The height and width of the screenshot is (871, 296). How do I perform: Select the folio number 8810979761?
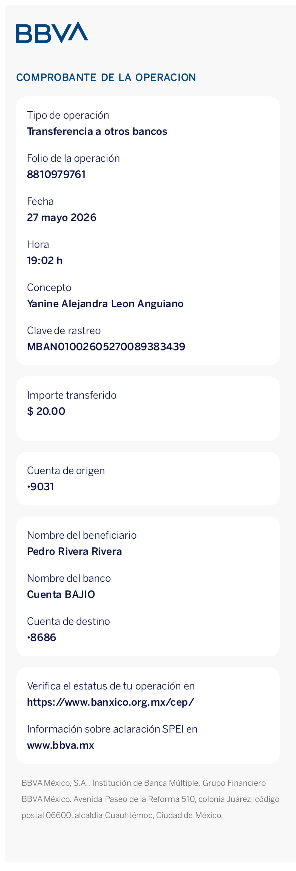click(56, 174)
